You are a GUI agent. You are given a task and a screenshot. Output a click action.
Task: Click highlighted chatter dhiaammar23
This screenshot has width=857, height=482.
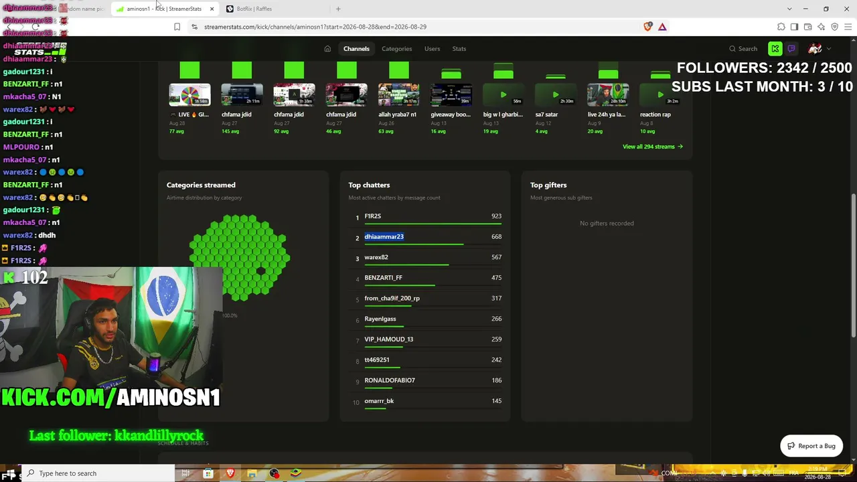[x=384, y=236]
